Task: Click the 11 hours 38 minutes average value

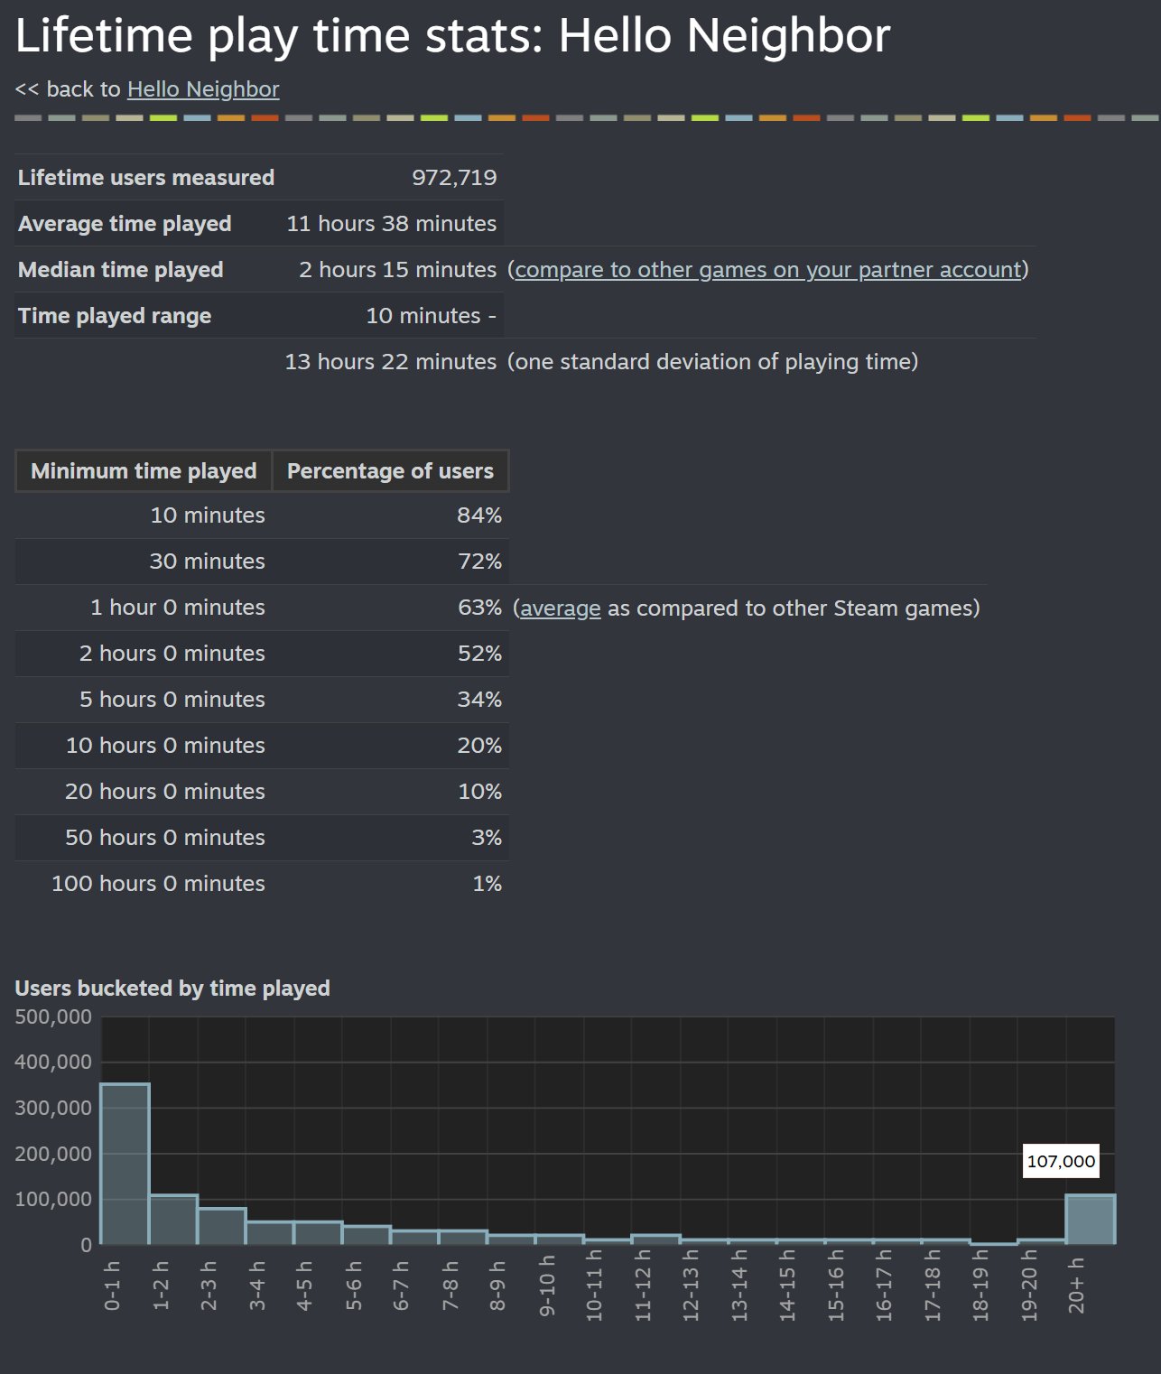Action: (391, 224)
